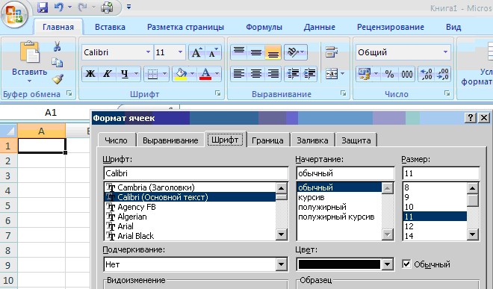Screen dimensions: 493x289
Task: Open the Защита tab in dialog
Action: pyautogui.click(x=356, y=140)
